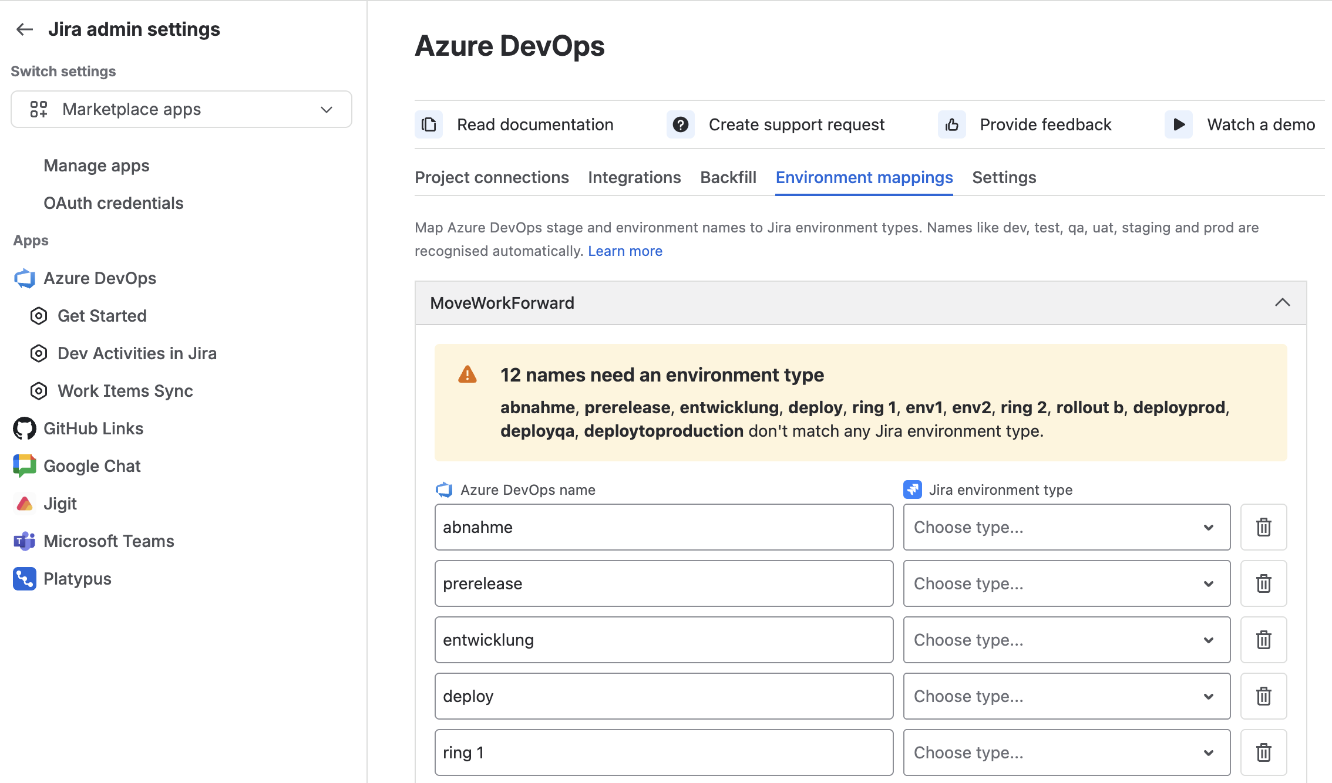
Task: Choose environment type for deploy
Action: 1067,696
